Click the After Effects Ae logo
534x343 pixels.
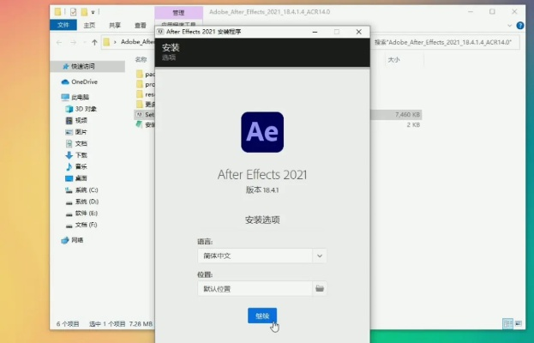pyautogui.click(x=262, y=132)
